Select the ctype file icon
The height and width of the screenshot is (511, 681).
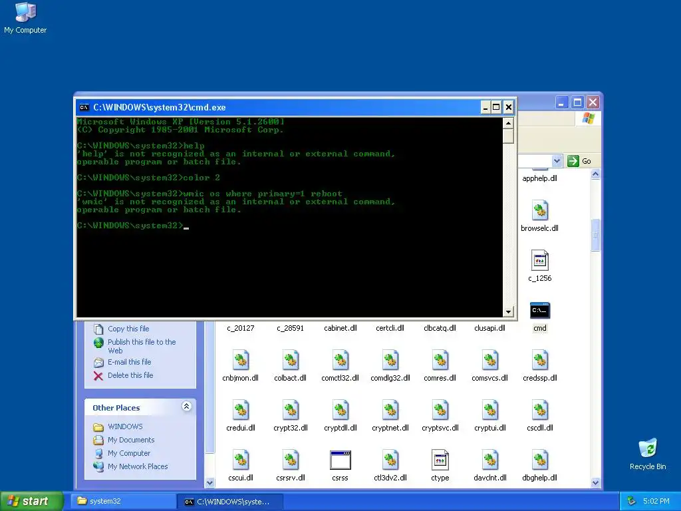tap(440, 460)
